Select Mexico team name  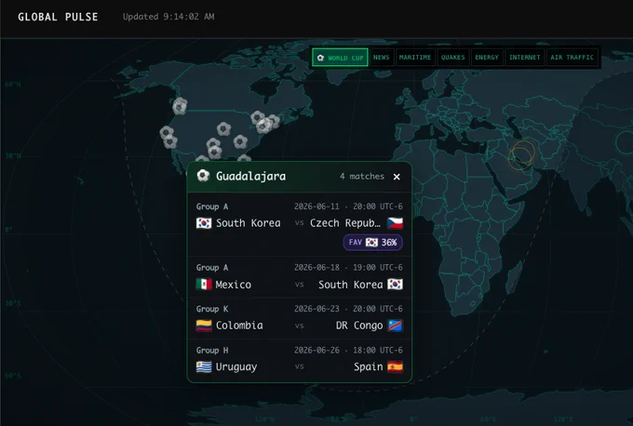point(234,285)
